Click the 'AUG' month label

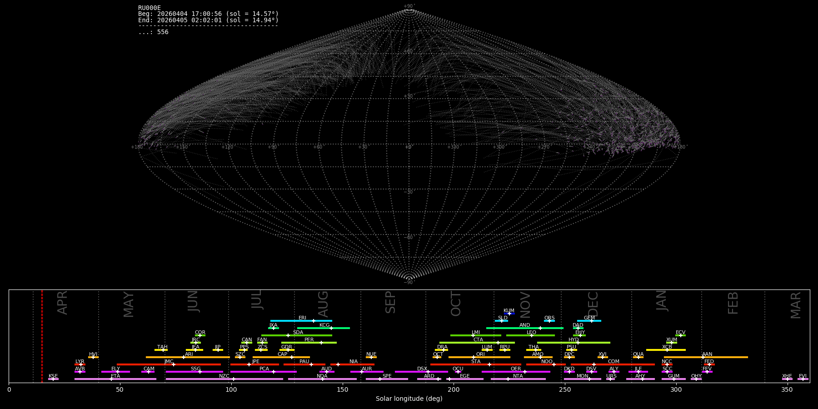pyautogui.click(x=323, y=304)
